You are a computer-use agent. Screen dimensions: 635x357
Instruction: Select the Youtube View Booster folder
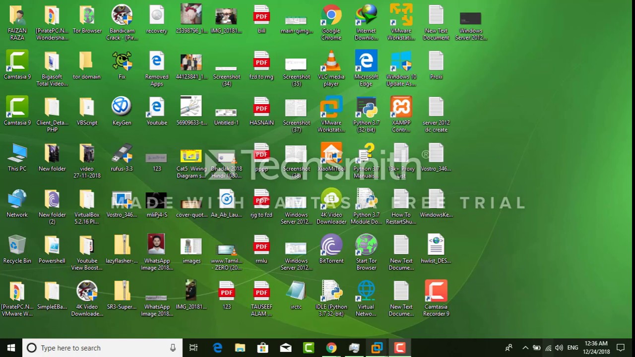tap(87, 253)
